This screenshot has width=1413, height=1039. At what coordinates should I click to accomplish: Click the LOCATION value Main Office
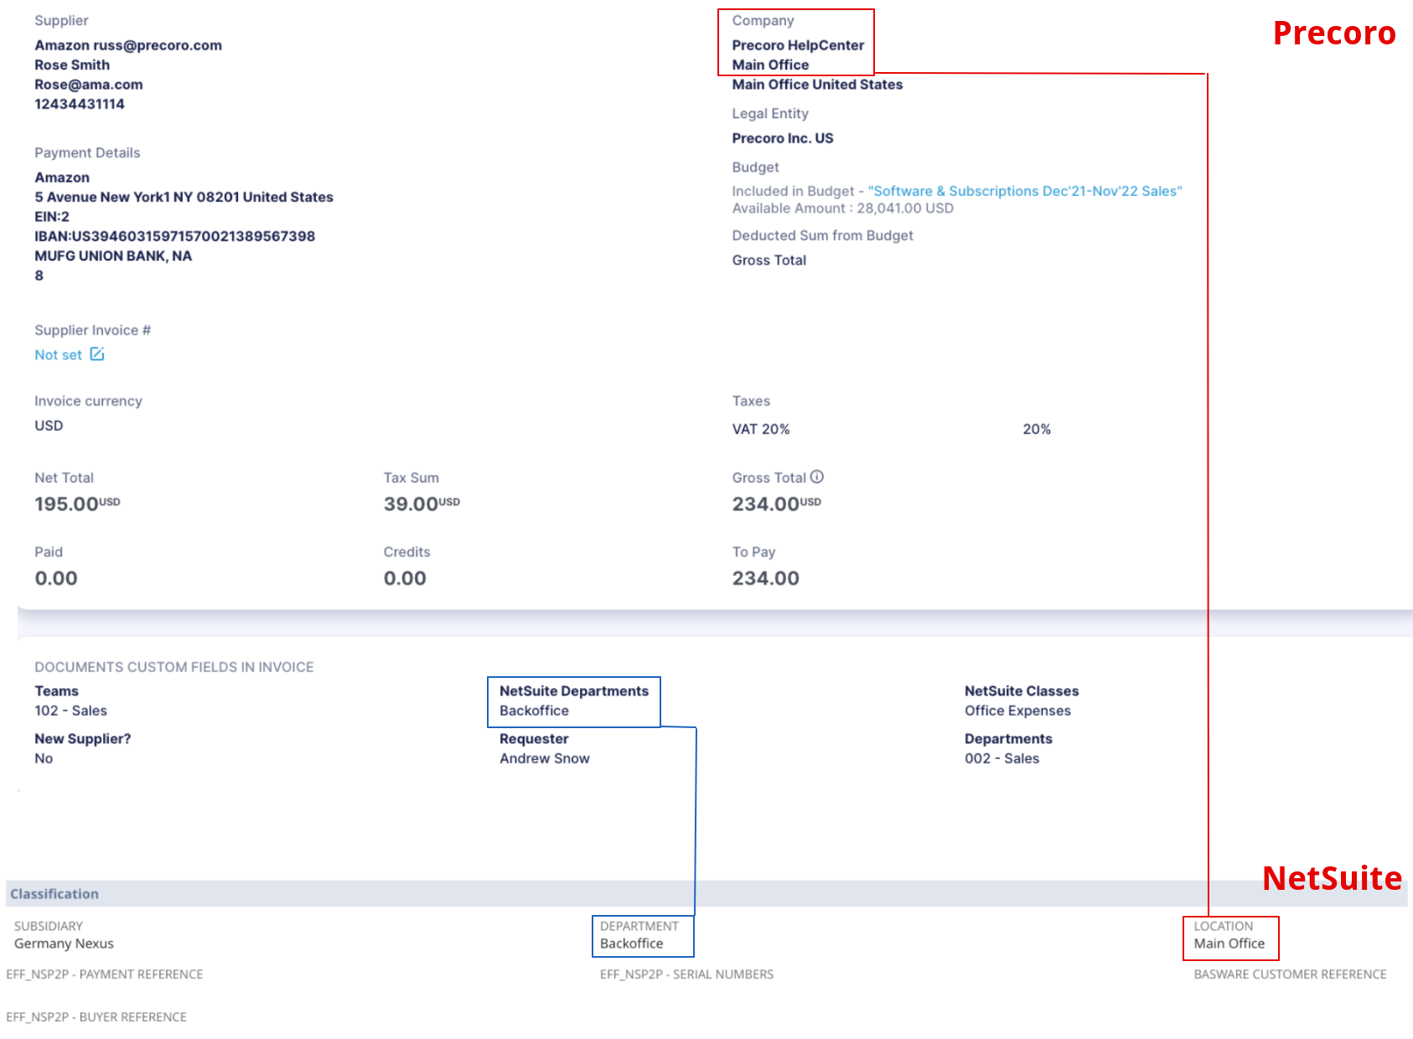tap(1229, 943)
